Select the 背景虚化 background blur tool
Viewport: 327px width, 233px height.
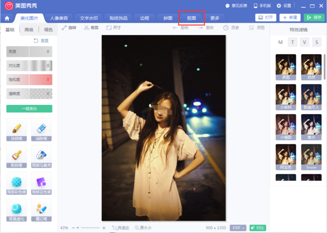[x=16, y=210]
